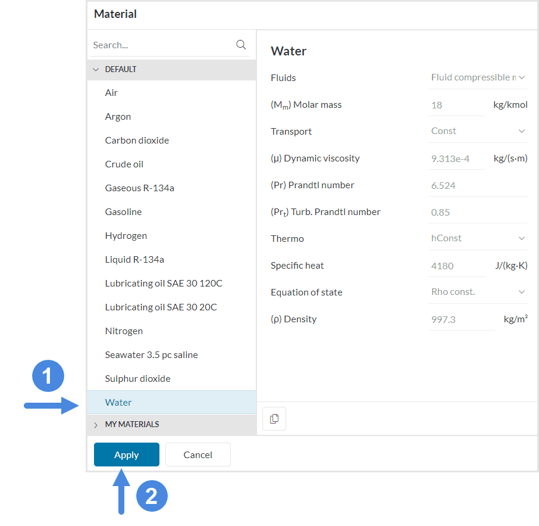Select Carbon dioxide material
This screenshot has width=539, height=526.
137,141
